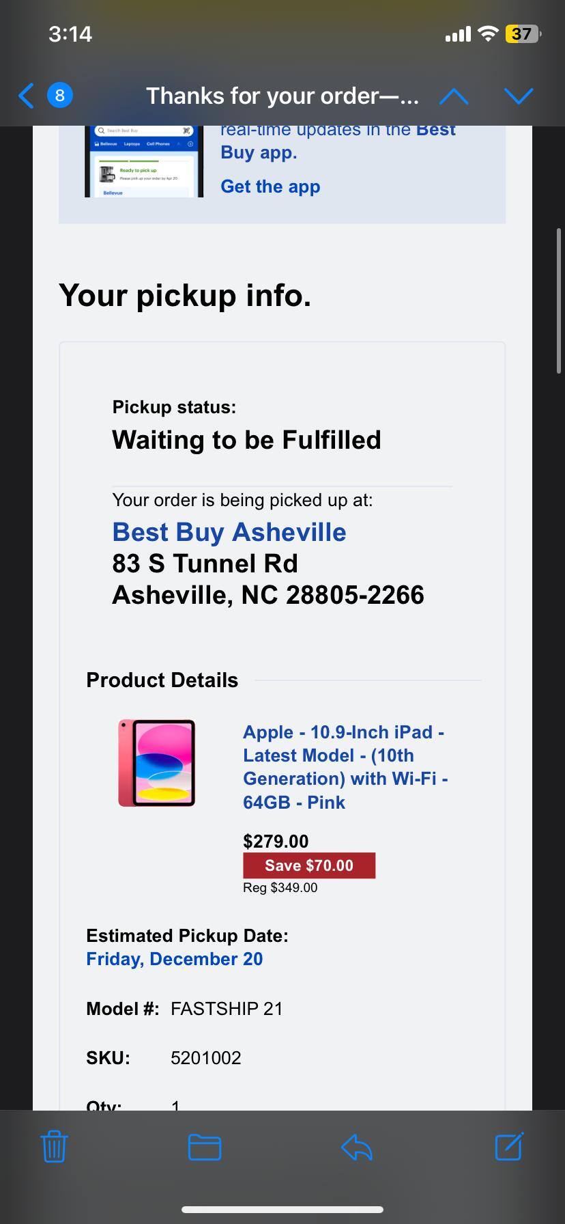Reply using the arrow icon

(x=356, y=1147)
